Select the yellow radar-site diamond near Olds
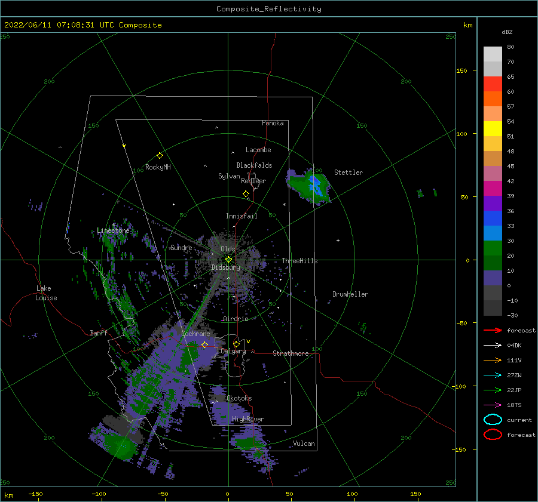The height and width of the screenshot is (502, 538). (228, 260)
